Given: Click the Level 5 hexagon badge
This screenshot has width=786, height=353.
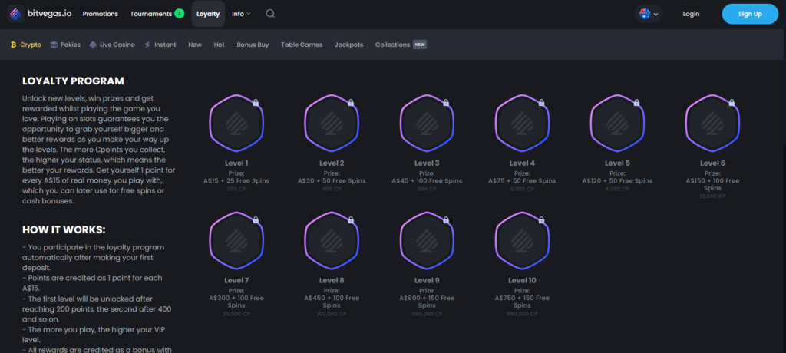Looking at the screenshot, I should (617, 124).
